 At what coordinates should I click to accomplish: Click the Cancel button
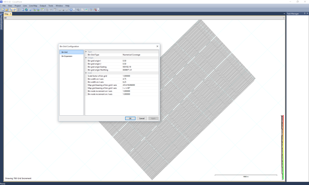[x=142, y=118]
